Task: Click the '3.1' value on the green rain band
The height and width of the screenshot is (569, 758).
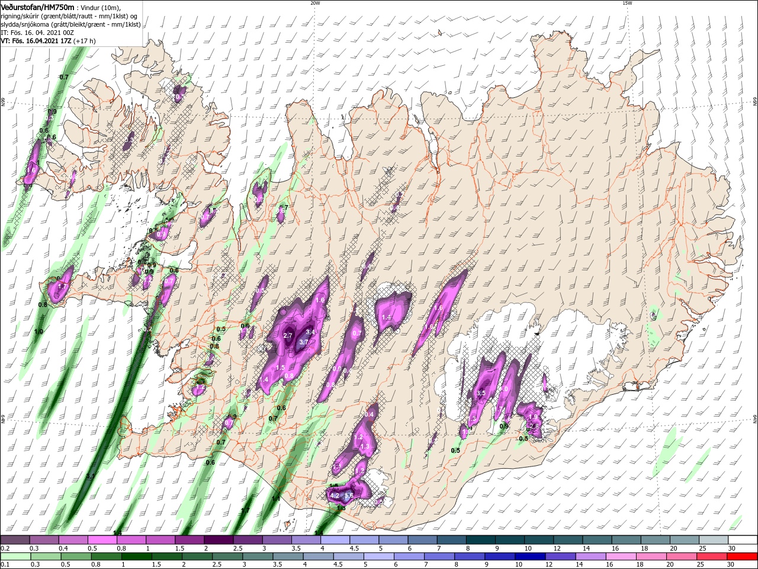Action: click(x=91, y=476)
